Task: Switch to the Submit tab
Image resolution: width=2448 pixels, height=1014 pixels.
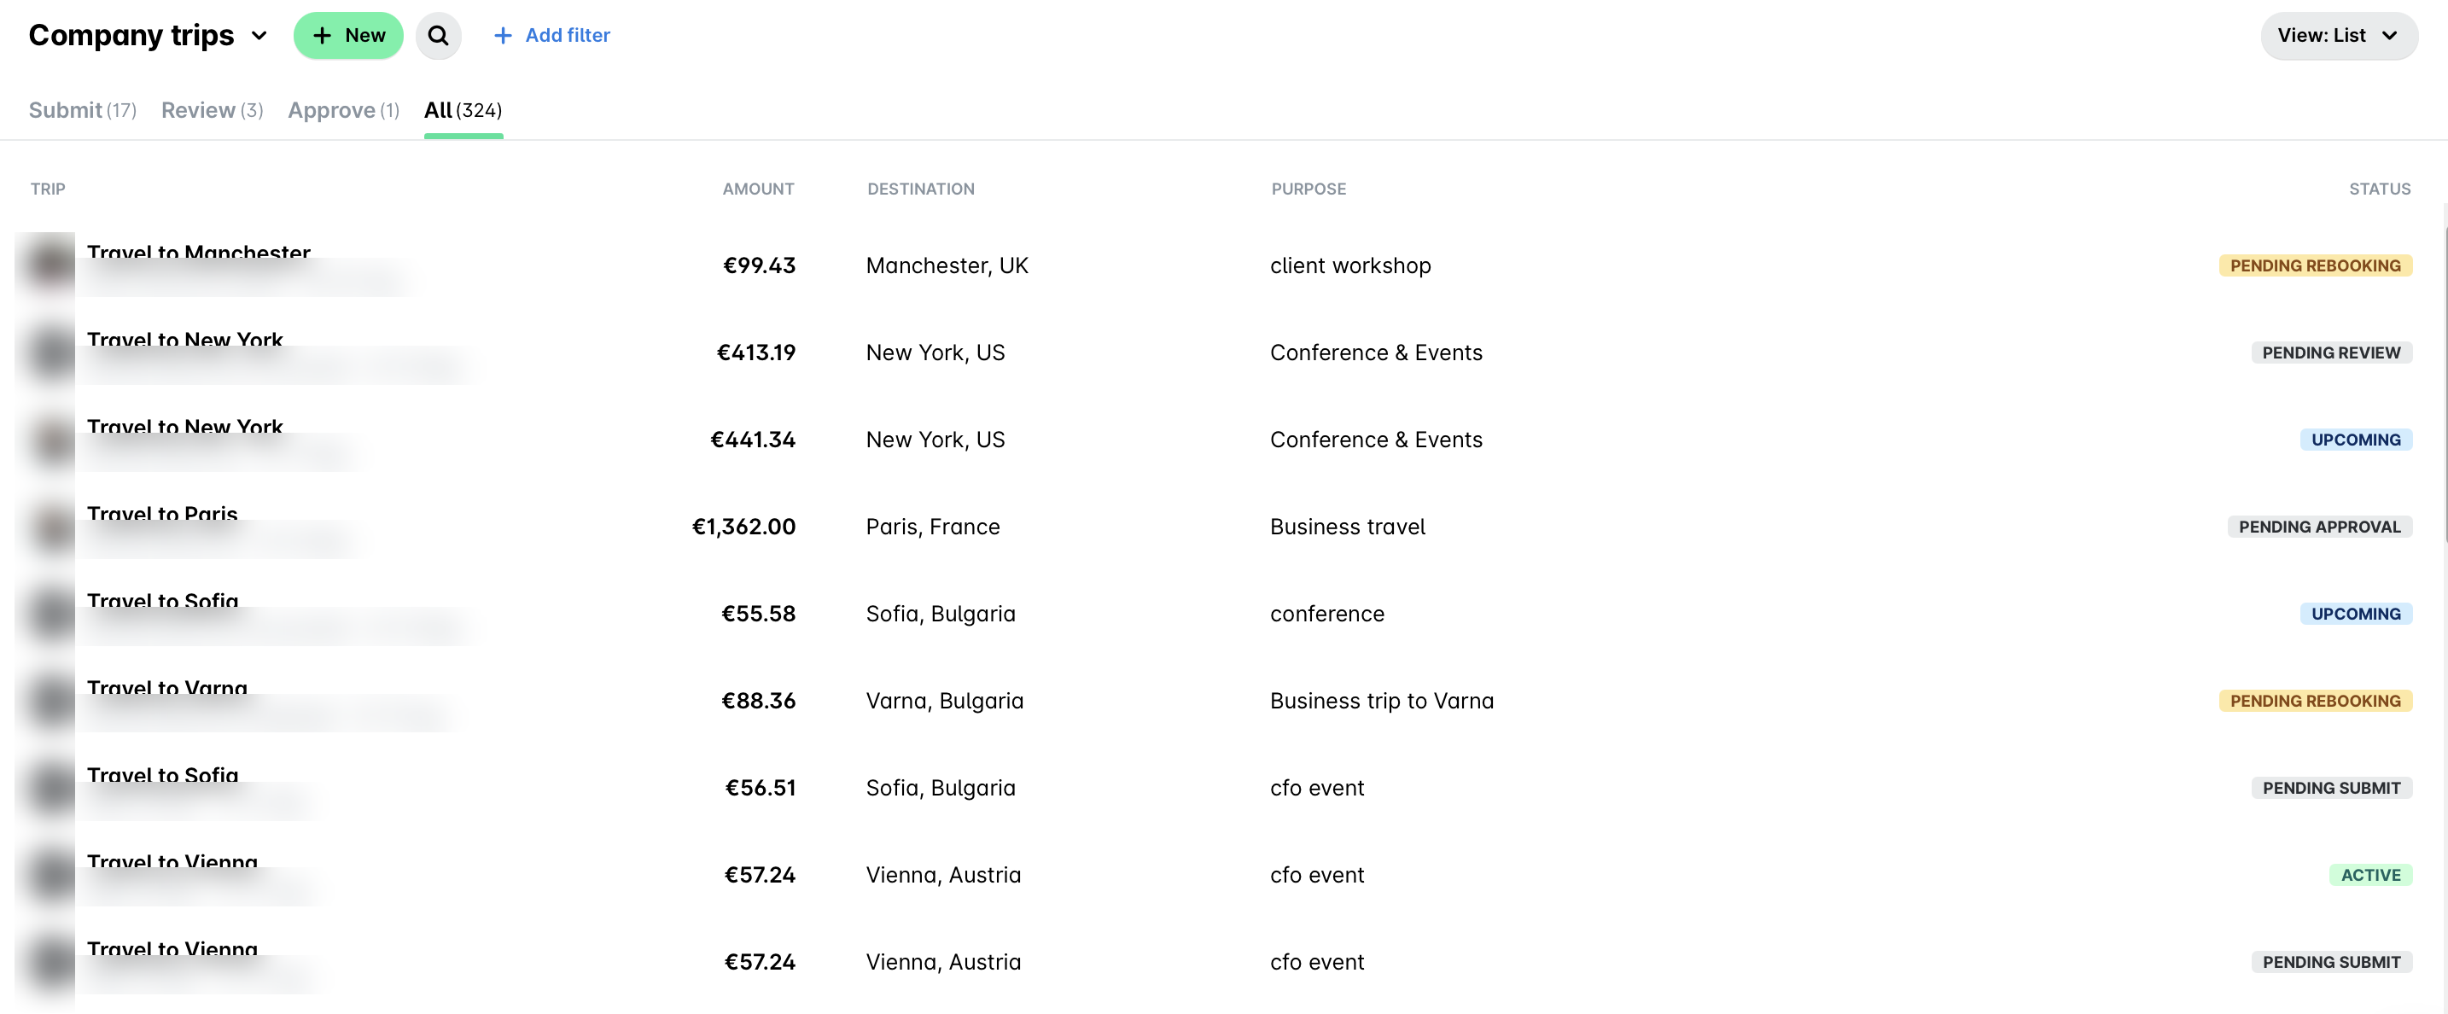Action: (83, 110)
